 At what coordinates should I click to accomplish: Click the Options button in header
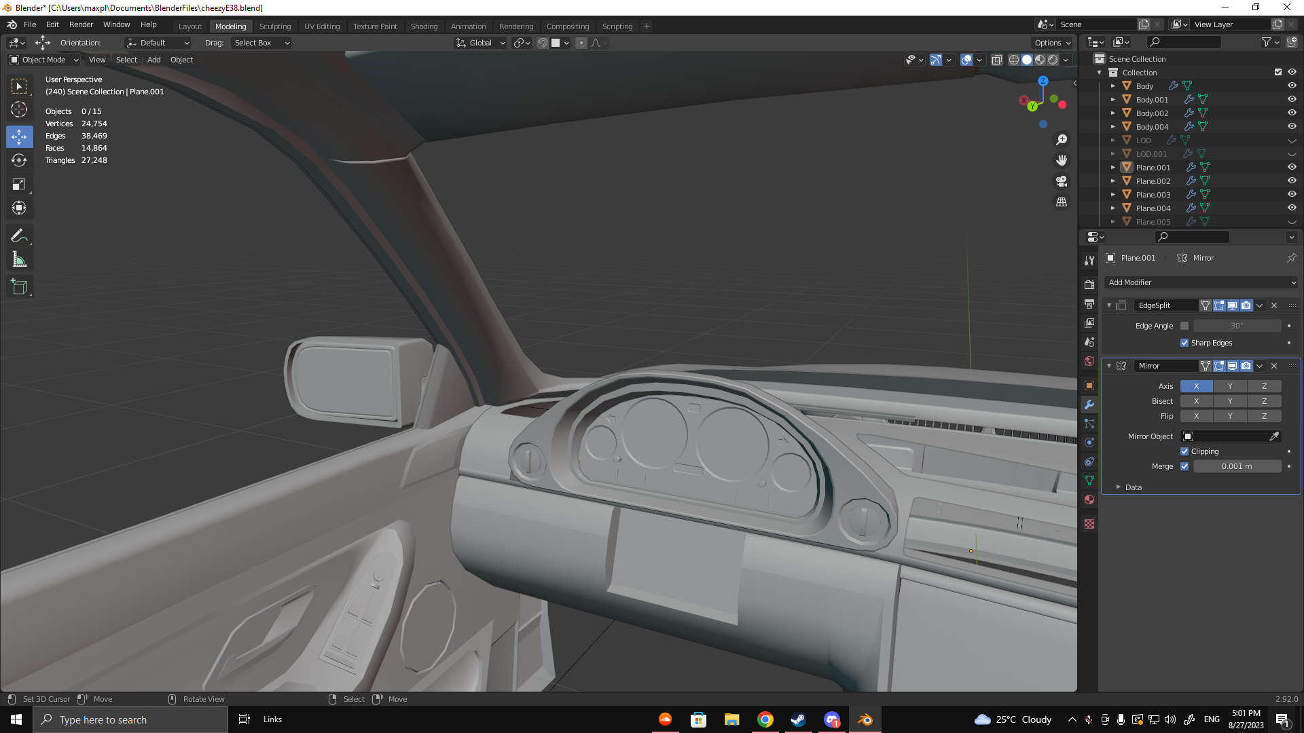click(1052, 43)
